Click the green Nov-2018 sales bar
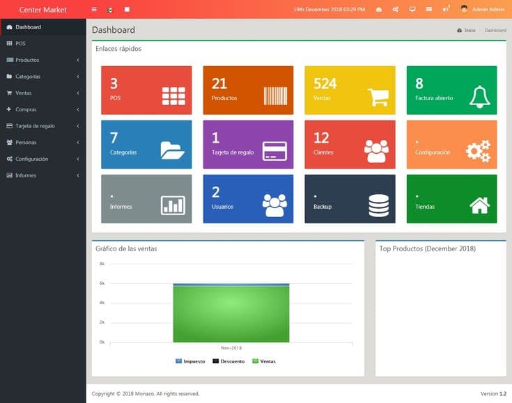 (x=231, y=314)
